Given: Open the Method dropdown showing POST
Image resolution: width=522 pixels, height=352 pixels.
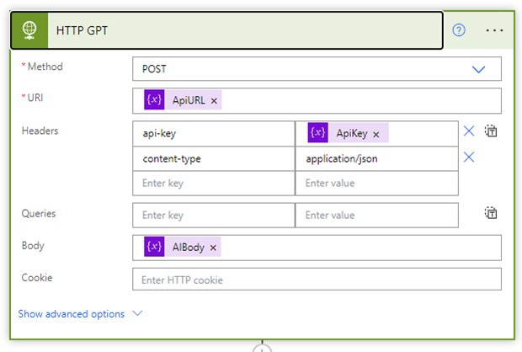Looking at the screenshot, I should click(317, 69).
